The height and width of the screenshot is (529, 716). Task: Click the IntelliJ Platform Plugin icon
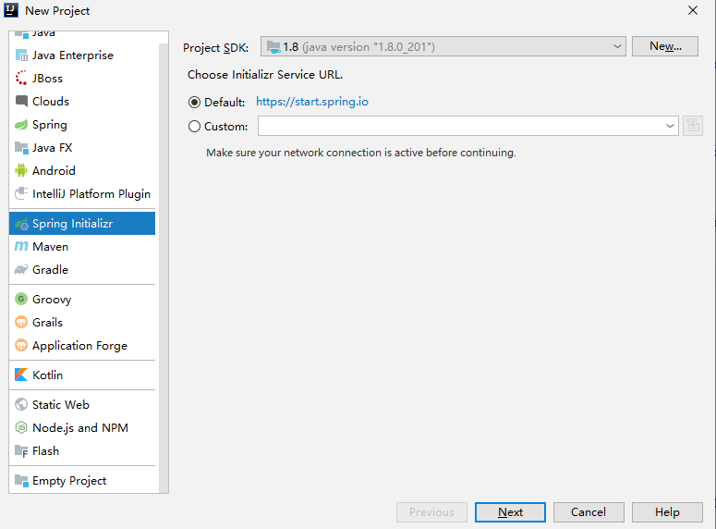tap(21, 194)
